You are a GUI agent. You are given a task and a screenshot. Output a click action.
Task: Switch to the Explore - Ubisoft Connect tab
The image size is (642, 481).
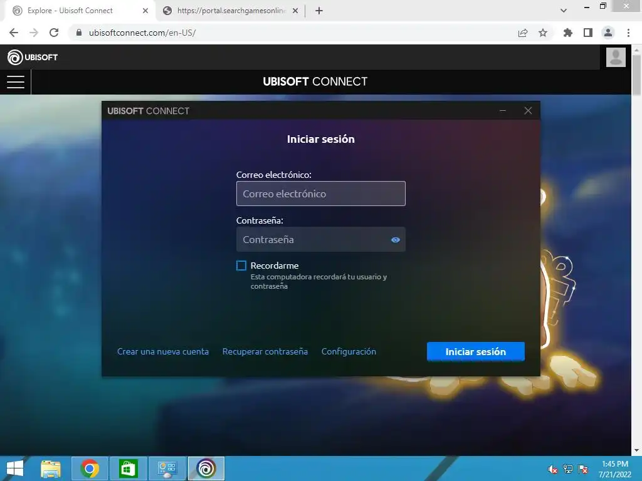pyautogui.click(x=78, y=11)
